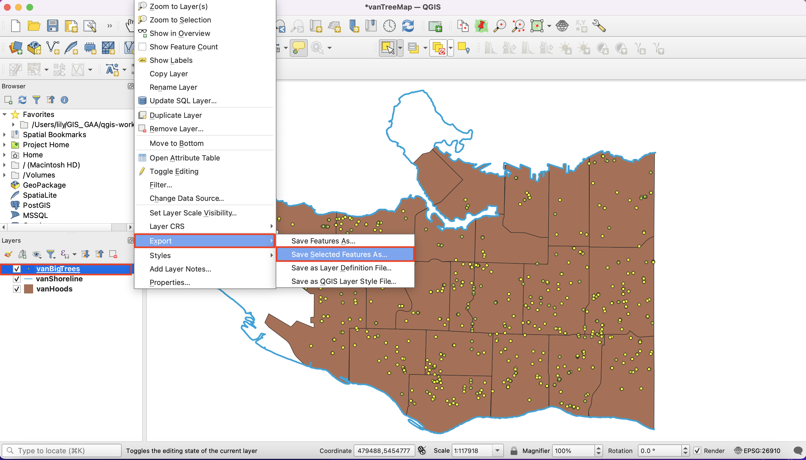Screen dimensions: 806x460
Task: Click the vanHoods brown color swatch
Action: (x=29, y=289)
